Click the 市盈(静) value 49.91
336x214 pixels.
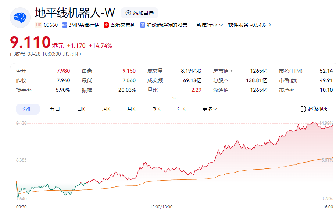click(x=326, y=80)
